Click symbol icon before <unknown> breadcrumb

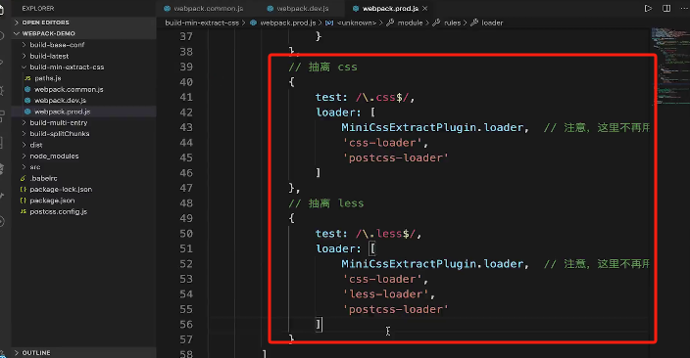coord(329,22)
